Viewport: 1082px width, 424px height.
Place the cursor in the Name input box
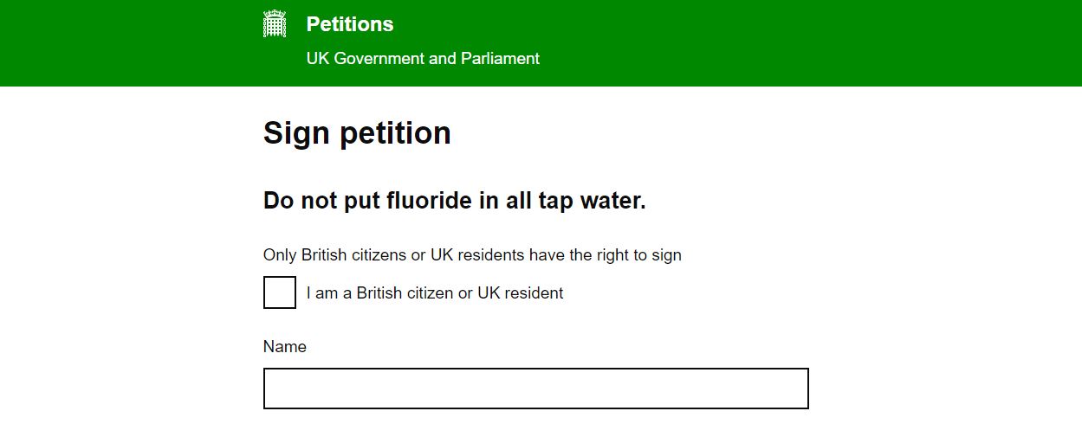(x=536, y=389)
